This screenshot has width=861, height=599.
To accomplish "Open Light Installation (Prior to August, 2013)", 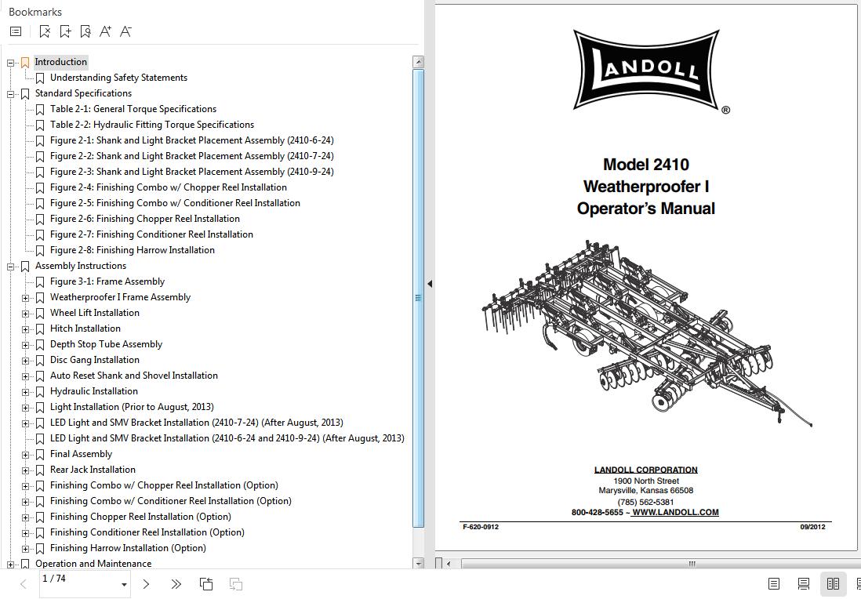I will pos(132,407).
